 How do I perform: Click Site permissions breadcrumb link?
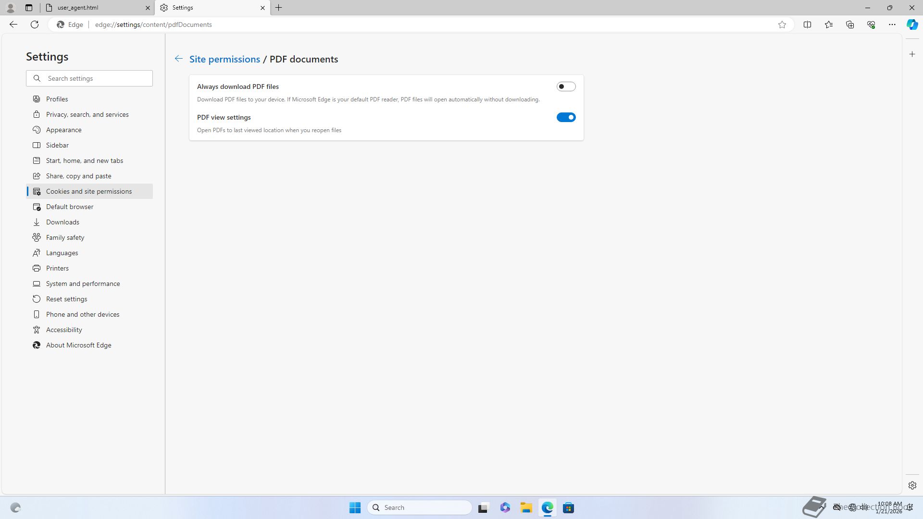click(225, 59)
